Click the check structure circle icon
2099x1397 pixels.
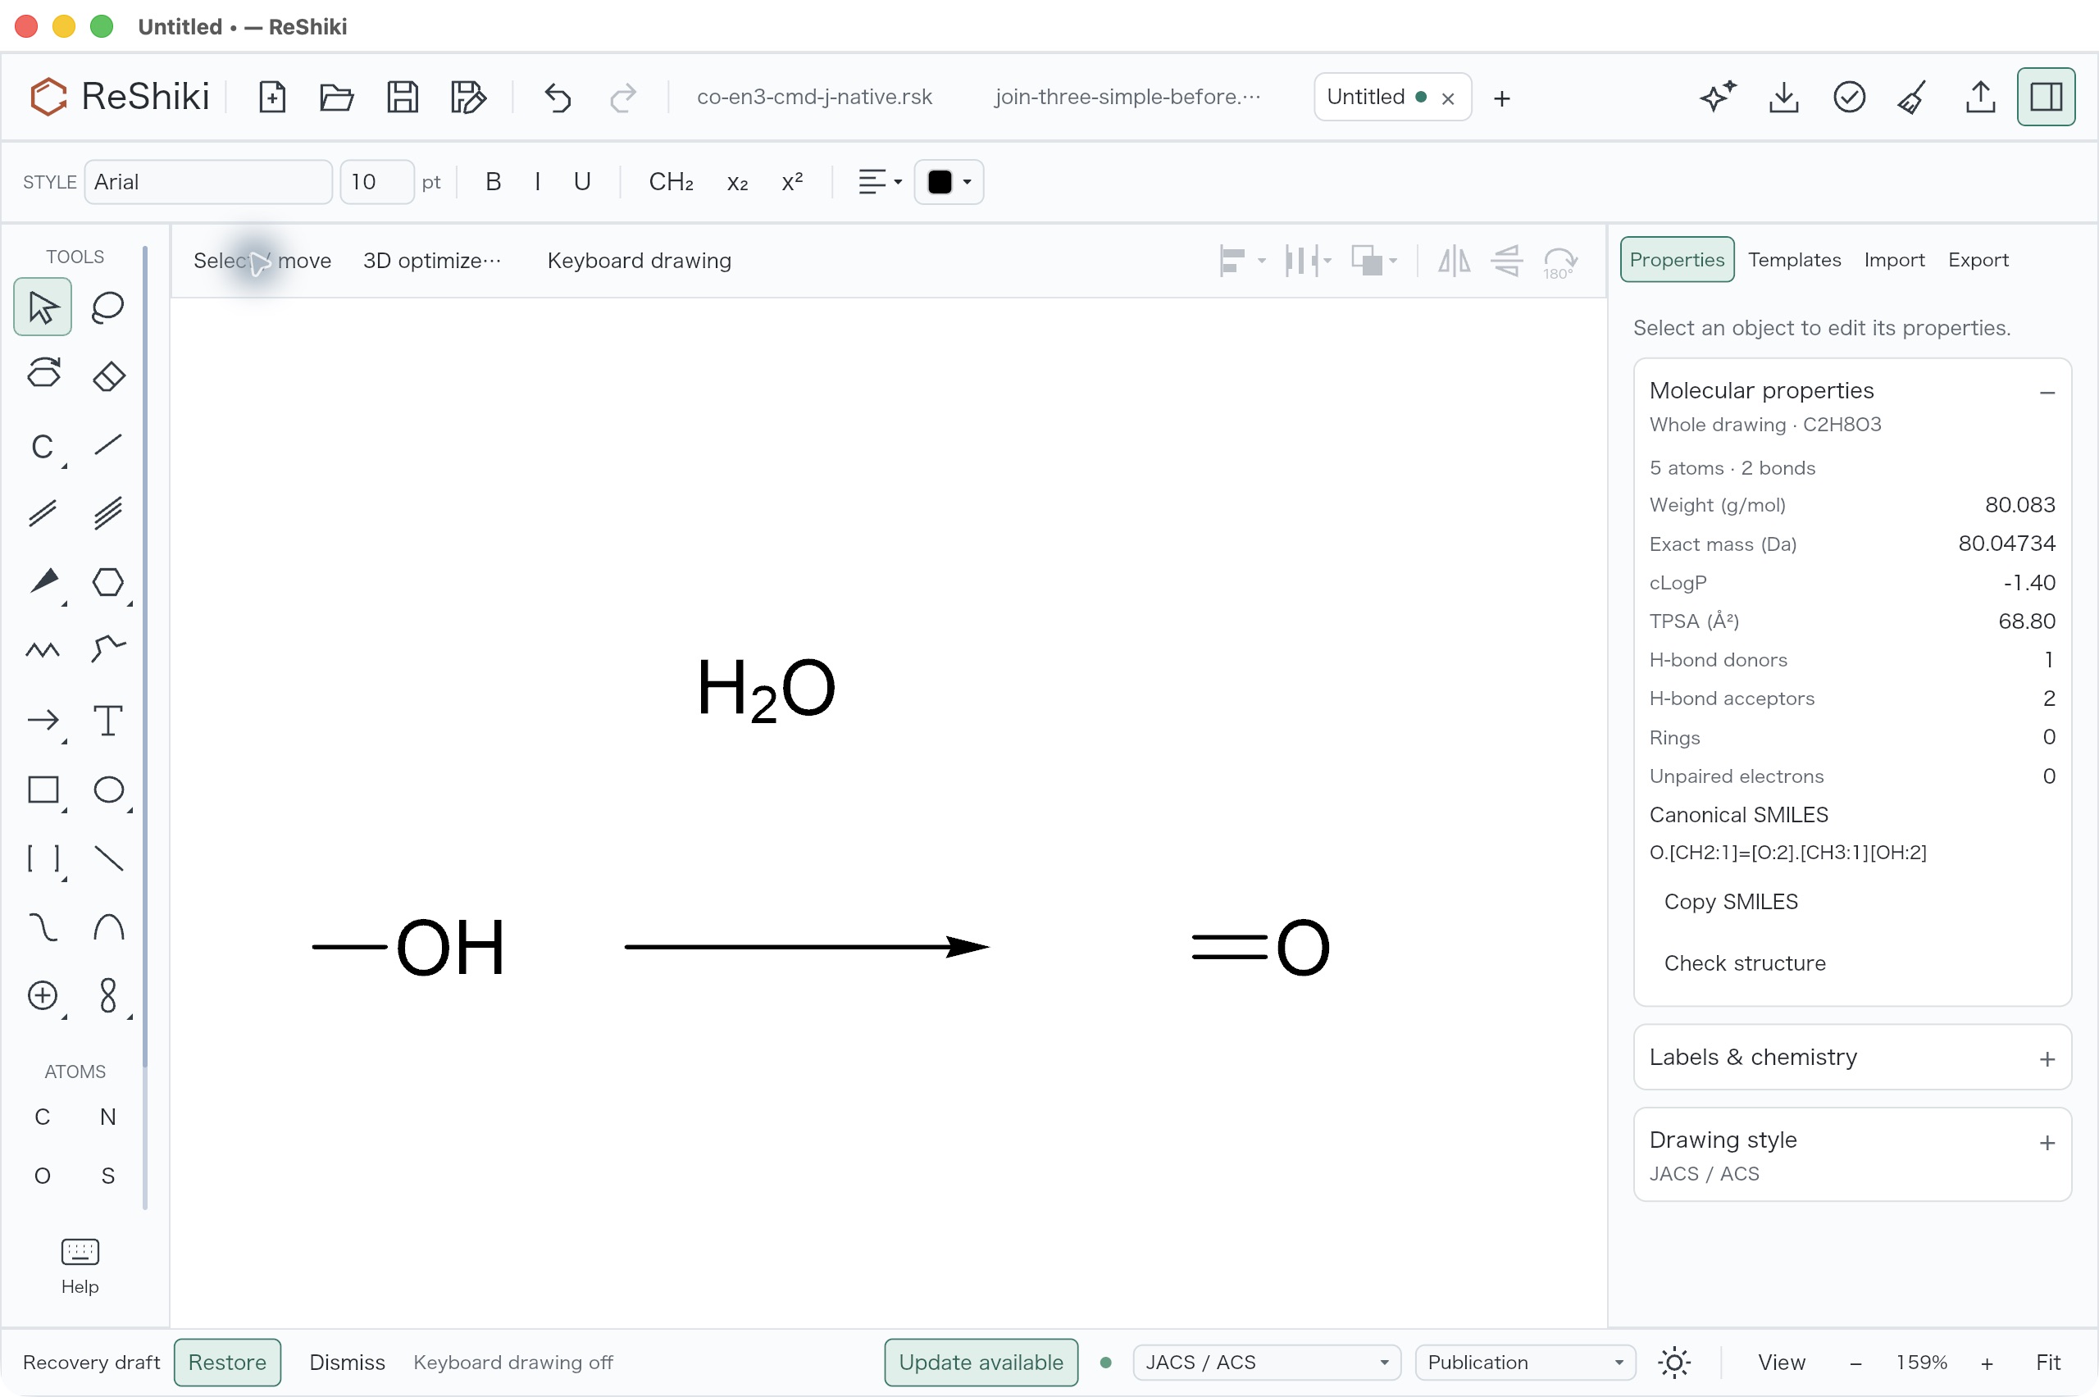point(1850,97)
